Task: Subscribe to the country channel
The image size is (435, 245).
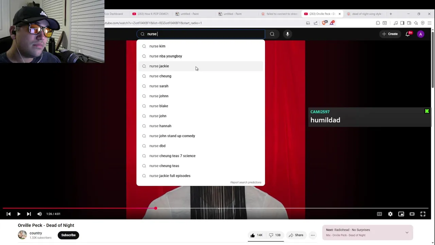Action: pos(68,235)
